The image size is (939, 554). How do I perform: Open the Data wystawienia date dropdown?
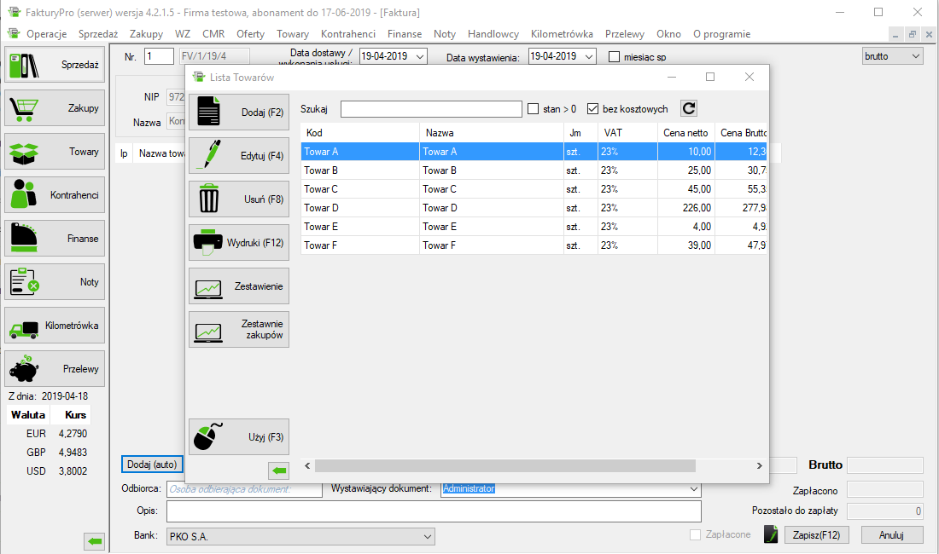[588, 56]
